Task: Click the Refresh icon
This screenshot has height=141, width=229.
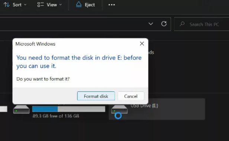Action: [x=164, y=24]
